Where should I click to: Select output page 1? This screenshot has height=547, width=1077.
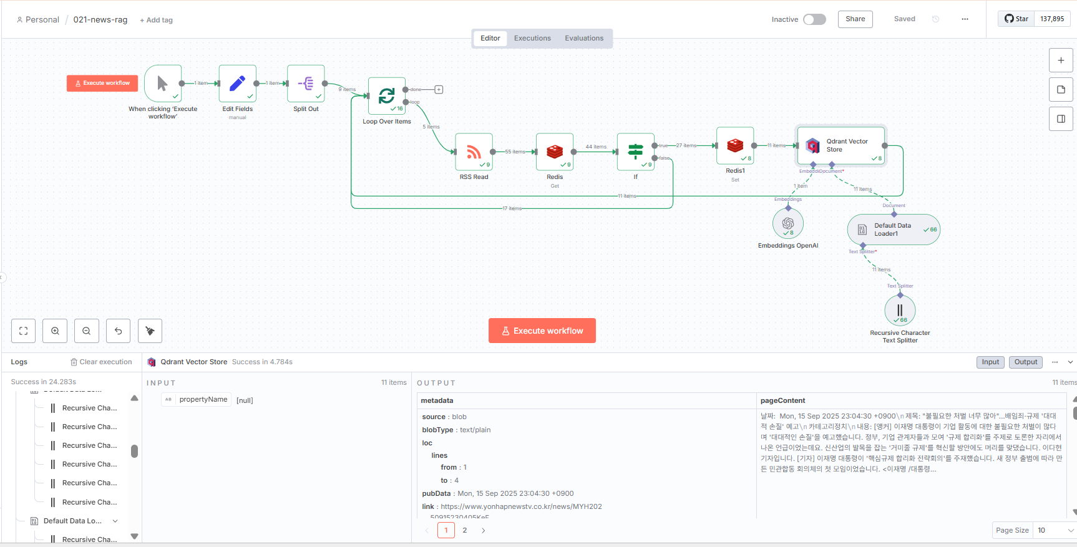446,530
